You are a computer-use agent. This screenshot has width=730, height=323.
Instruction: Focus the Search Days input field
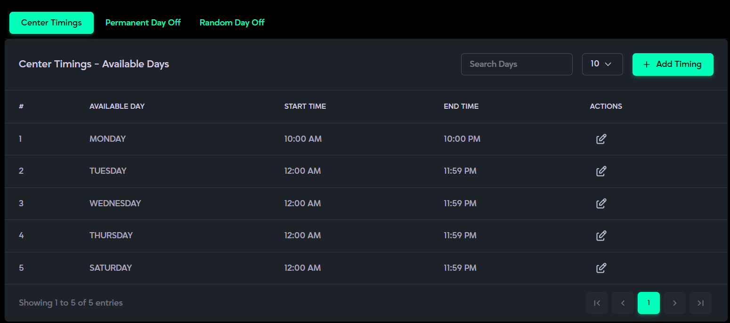(516, 64)
